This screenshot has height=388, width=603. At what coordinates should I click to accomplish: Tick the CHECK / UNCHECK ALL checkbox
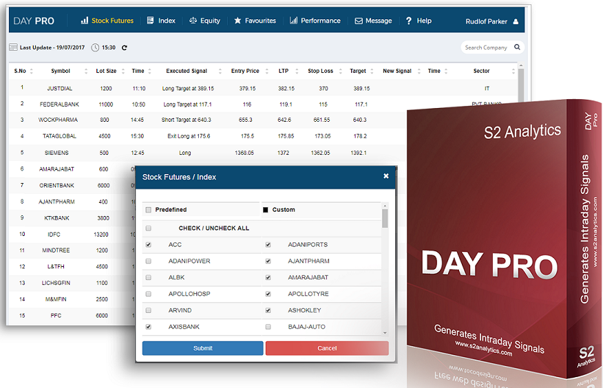pos(149,228)
